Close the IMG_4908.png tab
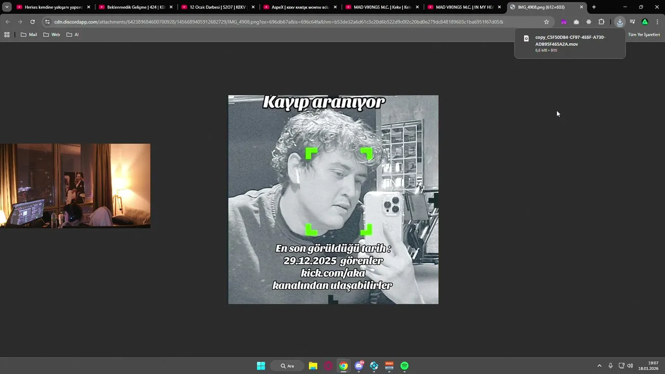The image size is (665, 374). pyautogui.click(x=581, y=7)
